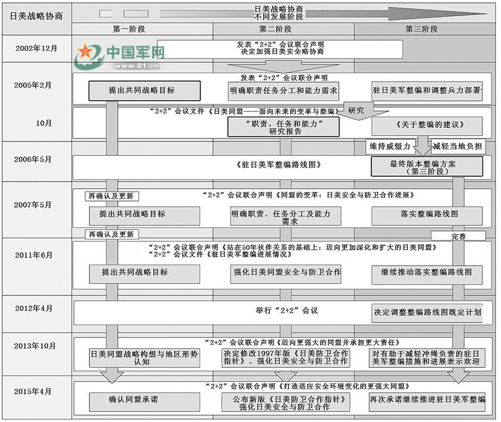Select the 维持威慑力 label
This screenshot has width=501, height=422.
coord(390,147)
